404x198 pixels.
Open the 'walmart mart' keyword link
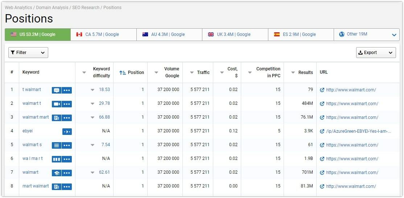point(36,117)
